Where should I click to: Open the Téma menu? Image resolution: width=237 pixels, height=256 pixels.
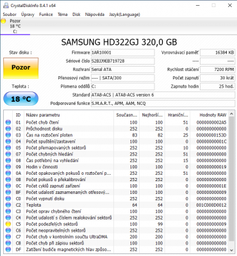pos(63,15)
